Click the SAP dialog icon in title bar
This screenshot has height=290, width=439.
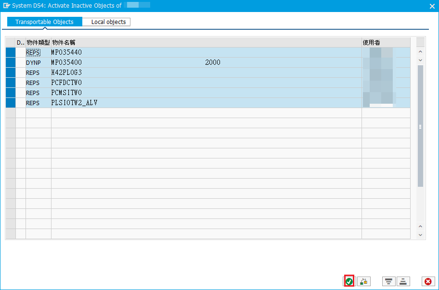pyautogui.click(x=7, y=5)
